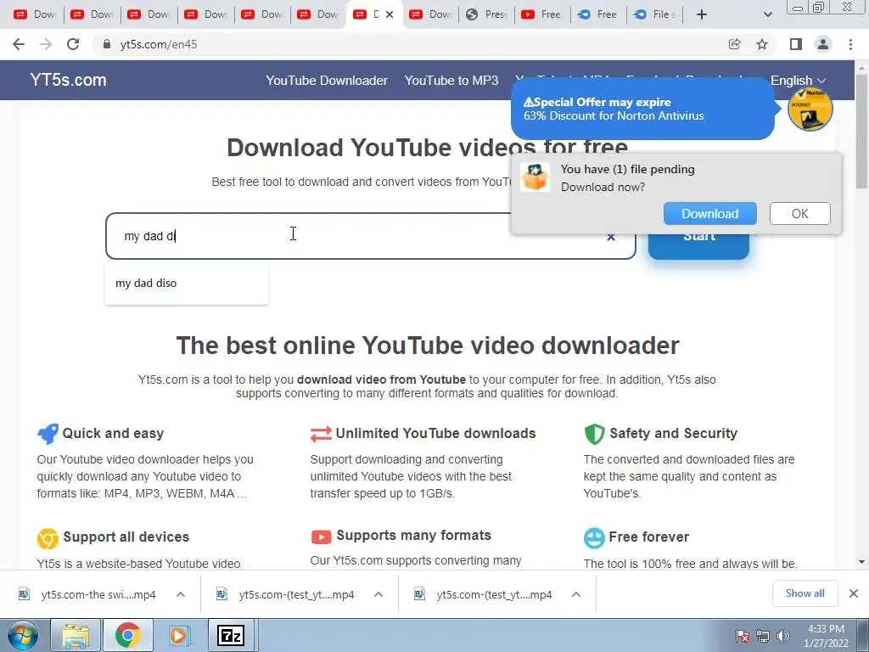This screenshot has height=652, width=869.
Task: Open Windows Explorer from the taskbar
Action: (x=76, y=635)
